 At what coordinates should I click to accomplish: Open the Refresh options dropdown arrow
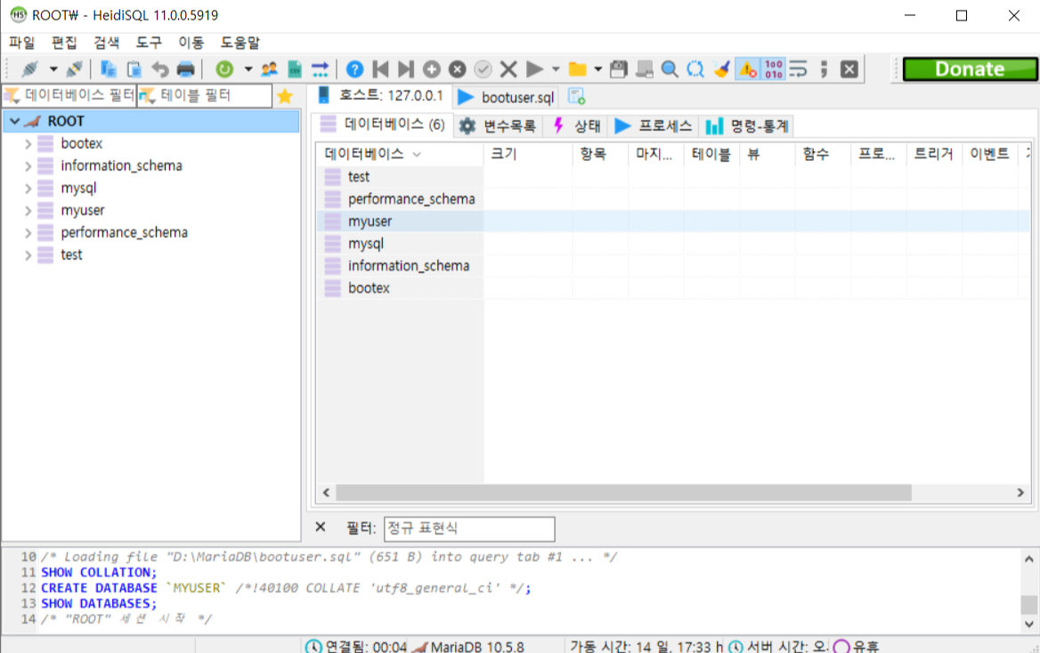tap(248, 69)
